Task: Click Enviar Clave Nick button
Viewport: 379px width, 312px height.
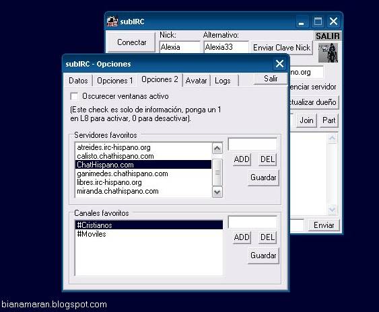Action: click(281, 48)
